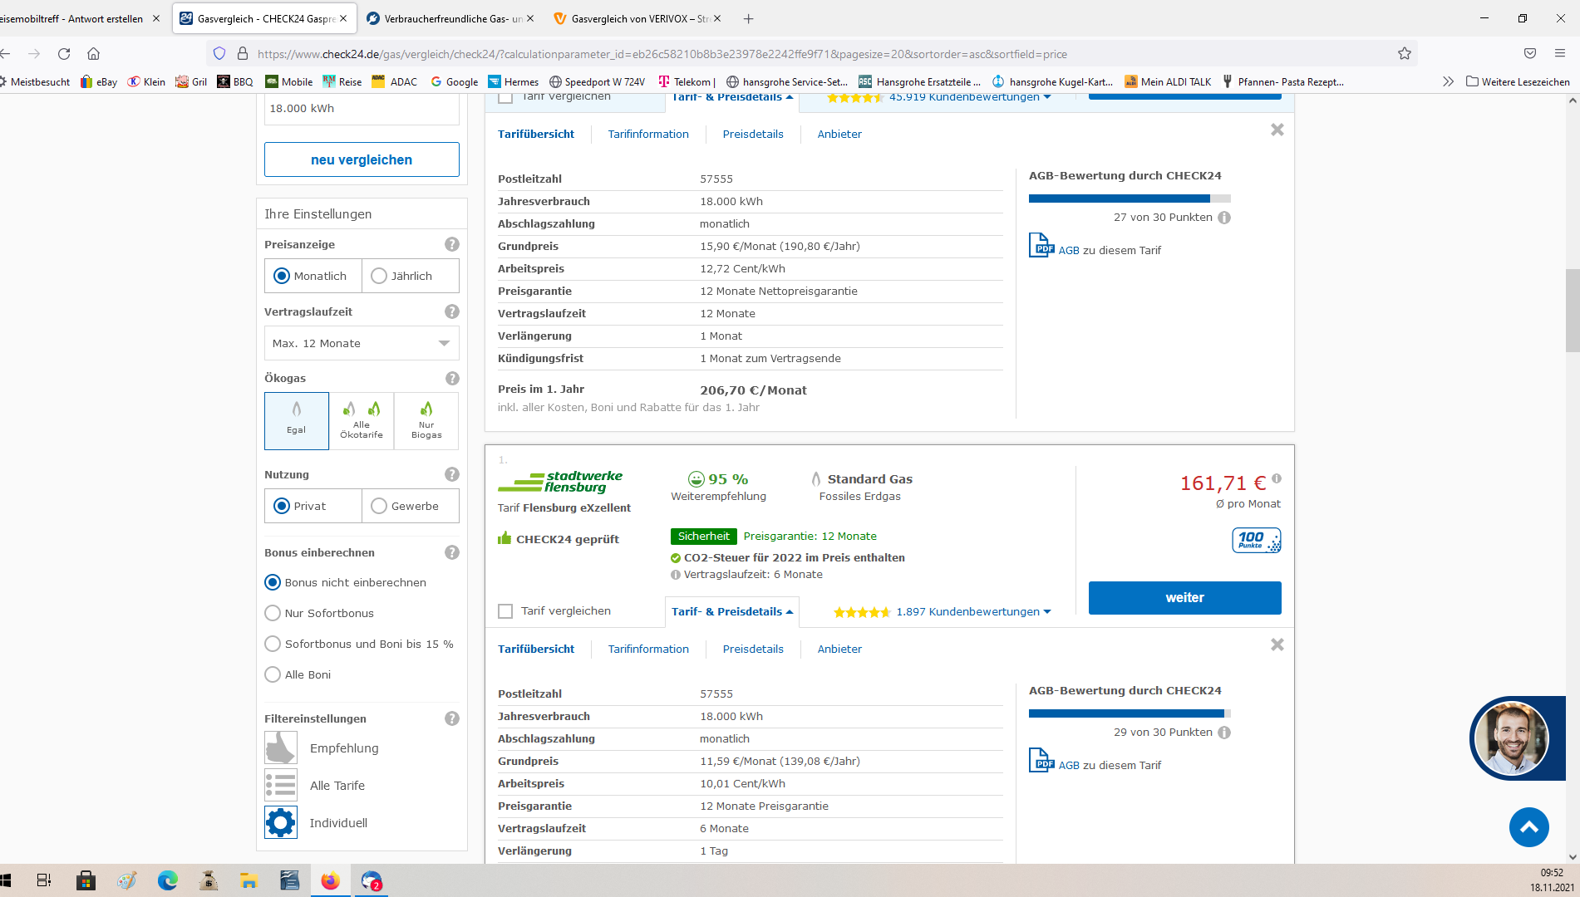Click info icon next to 29 von 30 Punkten
Image resolution: width=1580 pixels, height=897 pixels.
(x=1224, y=733)
